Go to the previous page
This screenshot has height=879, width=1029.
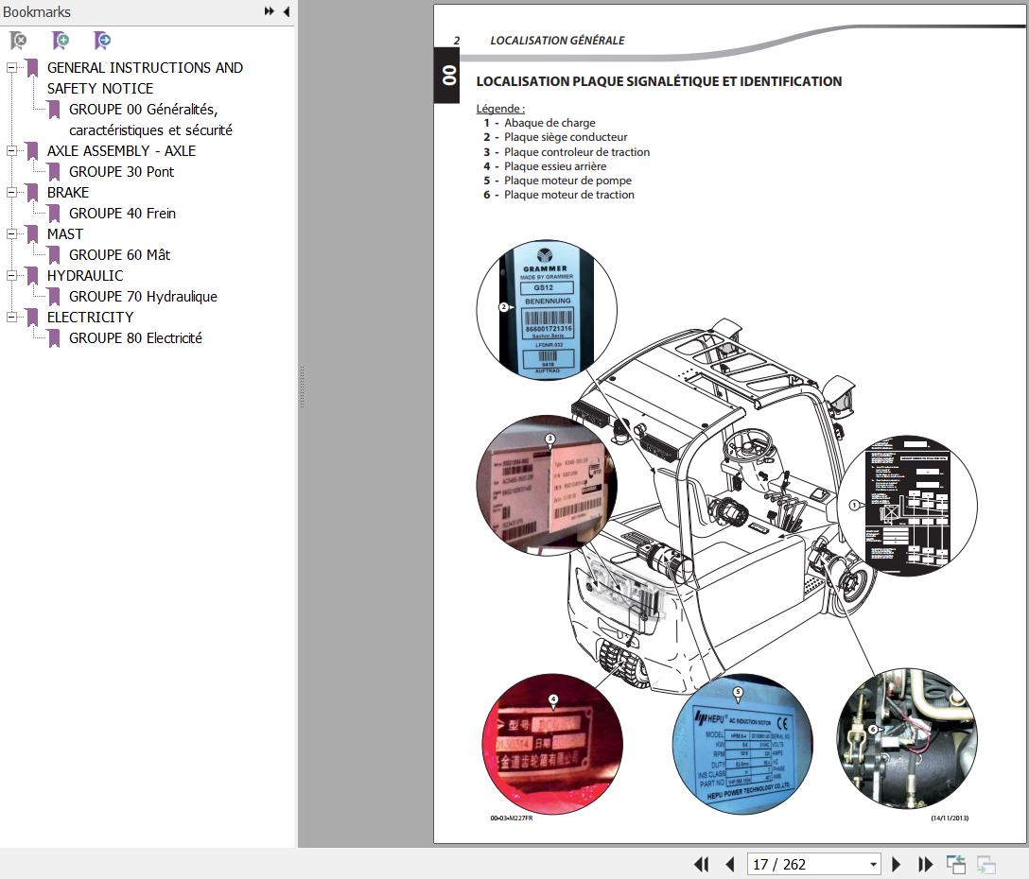tap(729, 864)
